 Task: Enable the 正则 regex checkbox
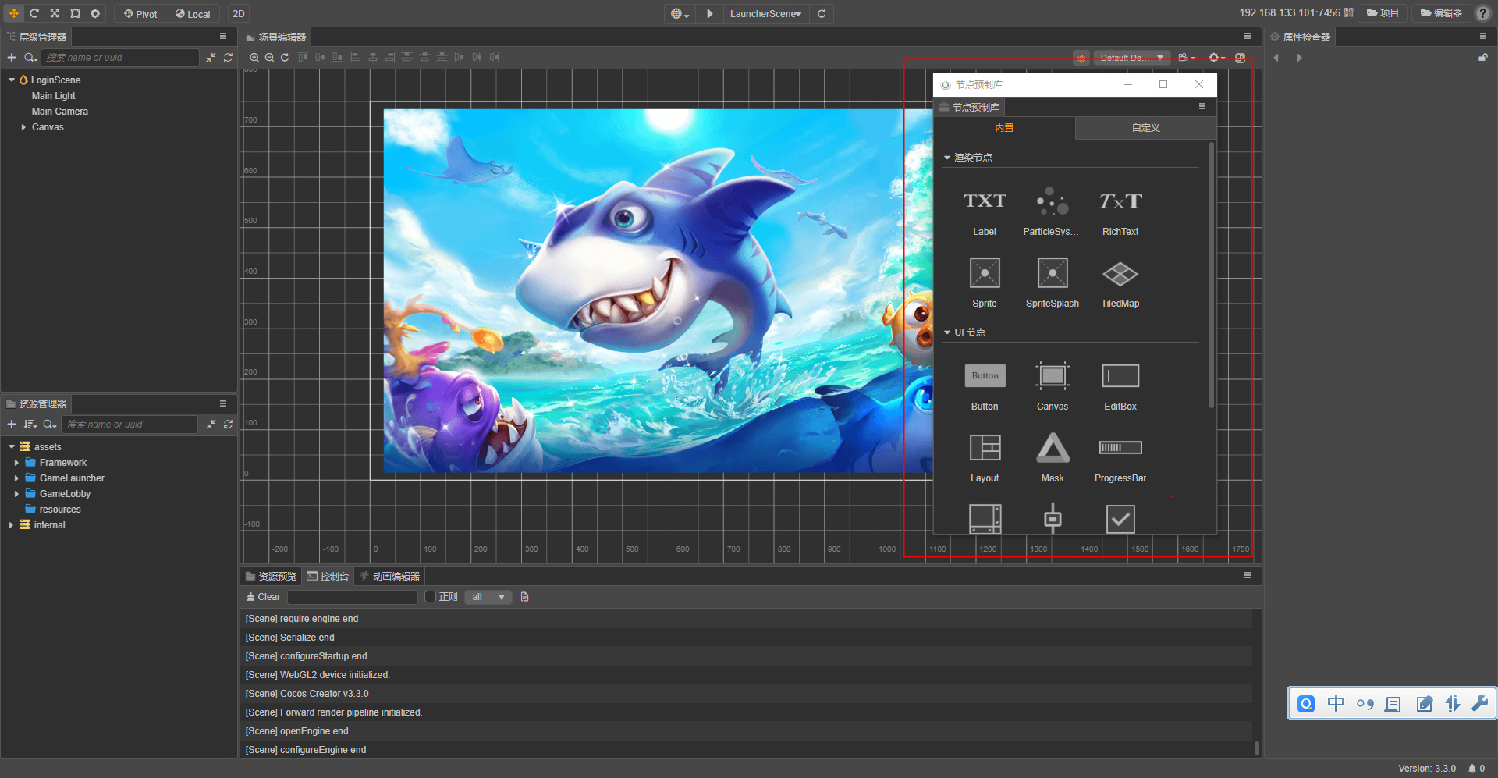[430, 597]
